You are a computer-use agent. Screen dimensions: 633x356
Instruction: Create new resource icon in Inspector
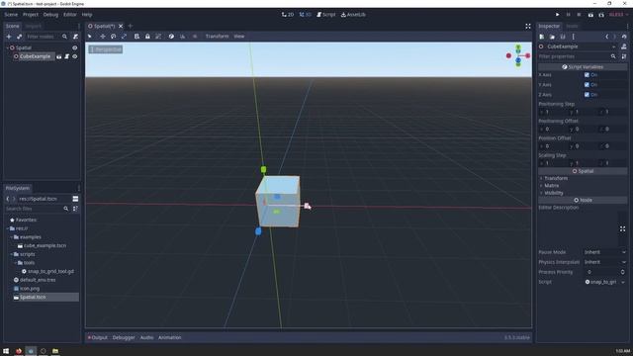coord(542,37)
